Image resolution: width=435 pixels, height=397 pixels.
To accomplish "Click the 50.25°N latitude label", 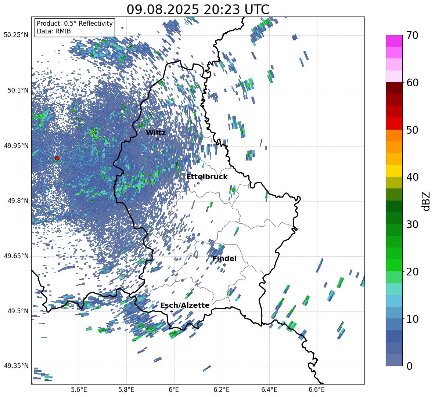I will pos(16,35).
